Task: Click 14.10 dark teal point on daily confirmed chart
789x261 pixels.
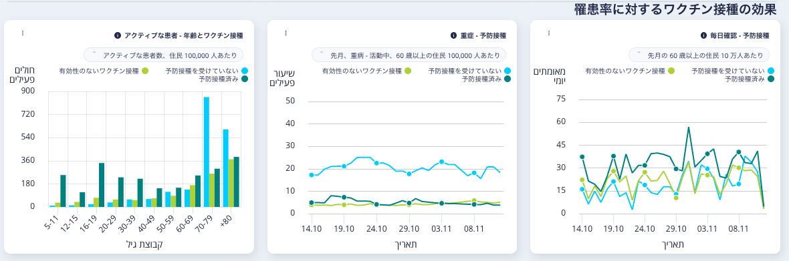Action: pyautogui.click(x=582, y=157)
